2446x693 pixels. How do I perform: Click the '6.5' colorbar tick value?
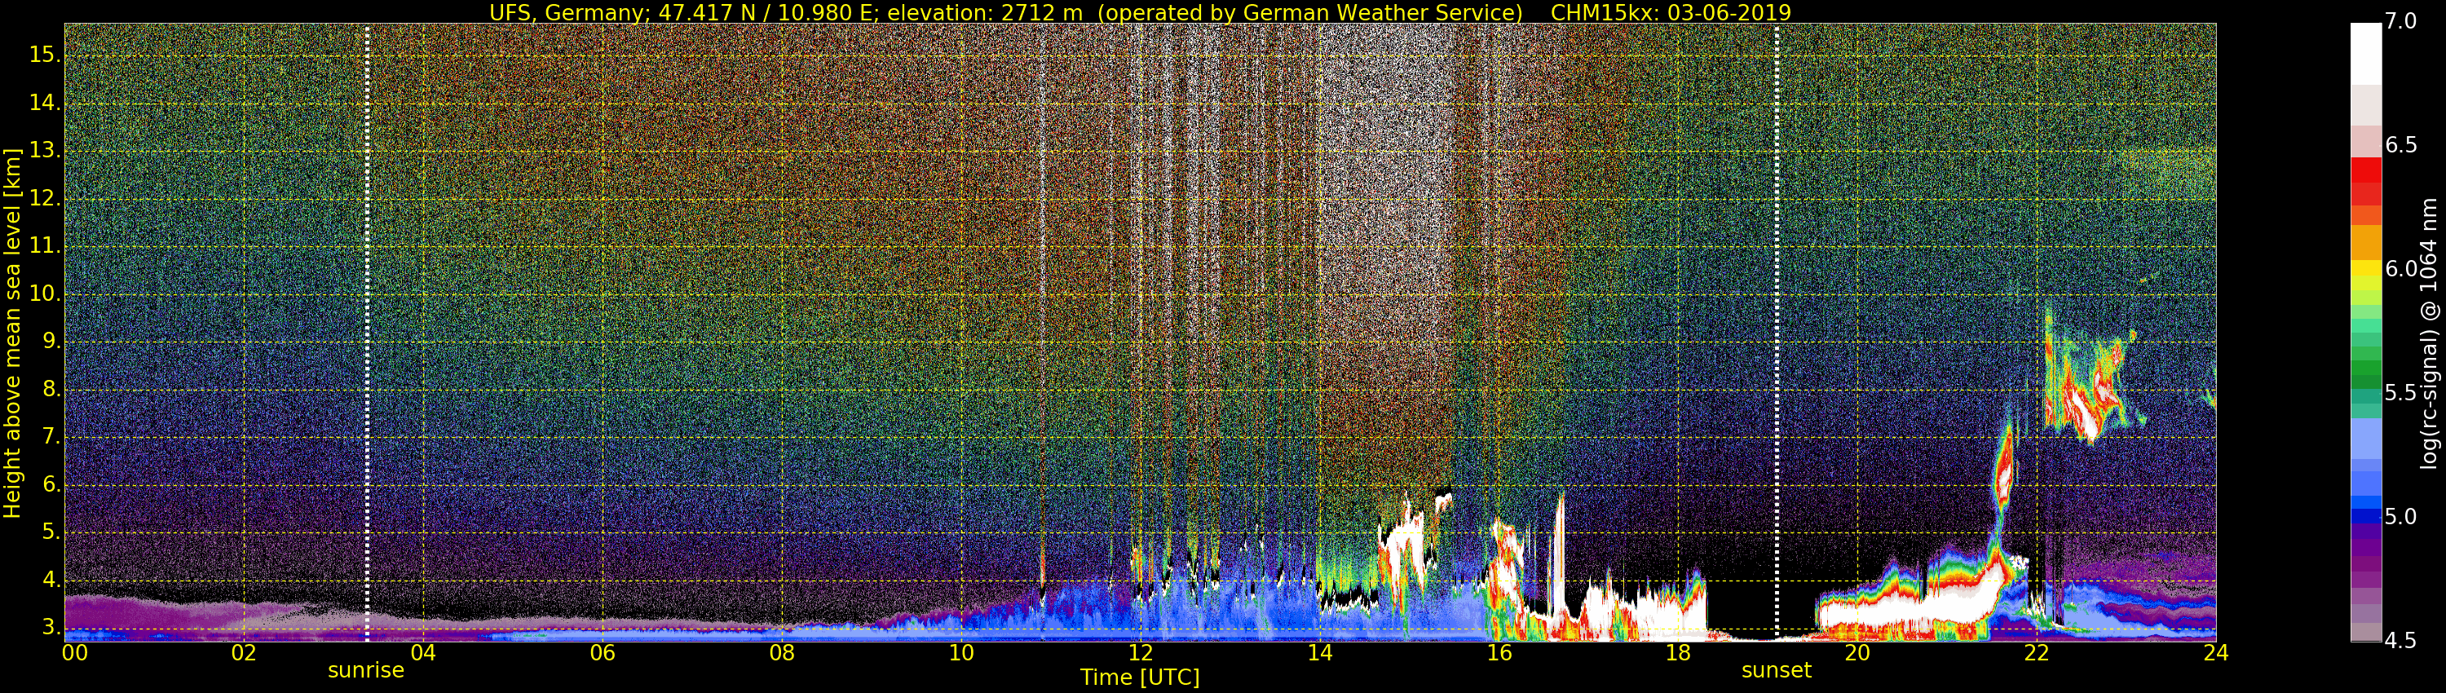click(x=2400, y=145)
